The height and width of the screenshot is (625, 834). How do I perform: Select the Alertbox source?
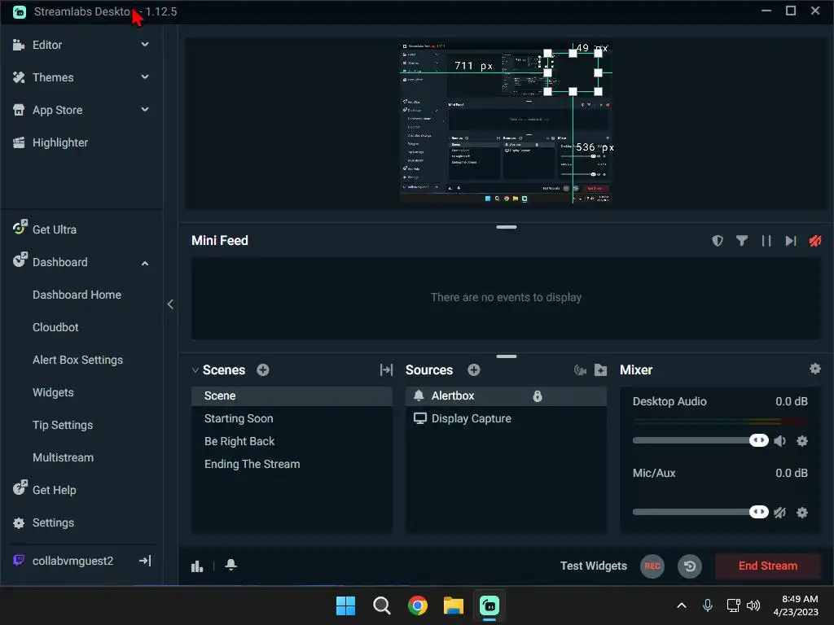point(506,396)
